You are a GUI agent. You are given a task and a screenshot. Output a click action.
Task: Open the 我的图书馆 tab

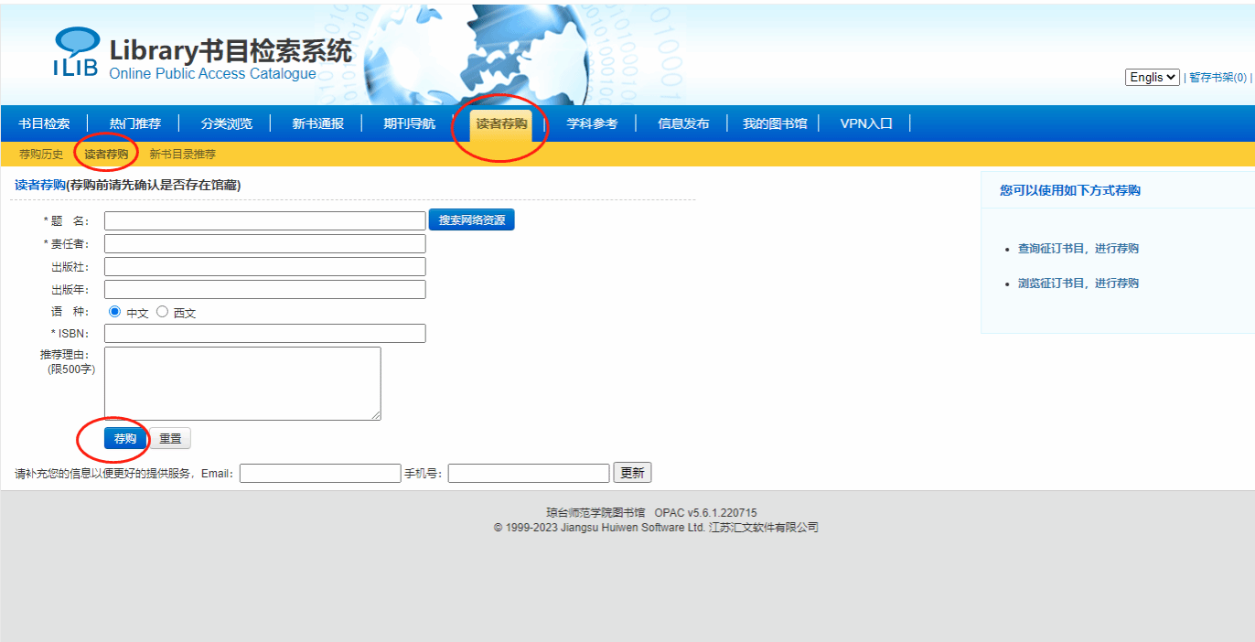(774, 124)
